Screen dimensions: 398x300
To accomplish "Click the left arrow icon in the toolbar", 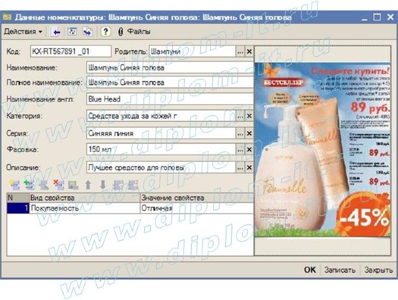I will [x=56, y=31].
